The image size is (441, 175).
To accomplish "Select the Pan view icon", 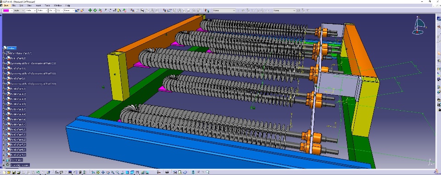I will pyautogui.click(x=102, y=172).
